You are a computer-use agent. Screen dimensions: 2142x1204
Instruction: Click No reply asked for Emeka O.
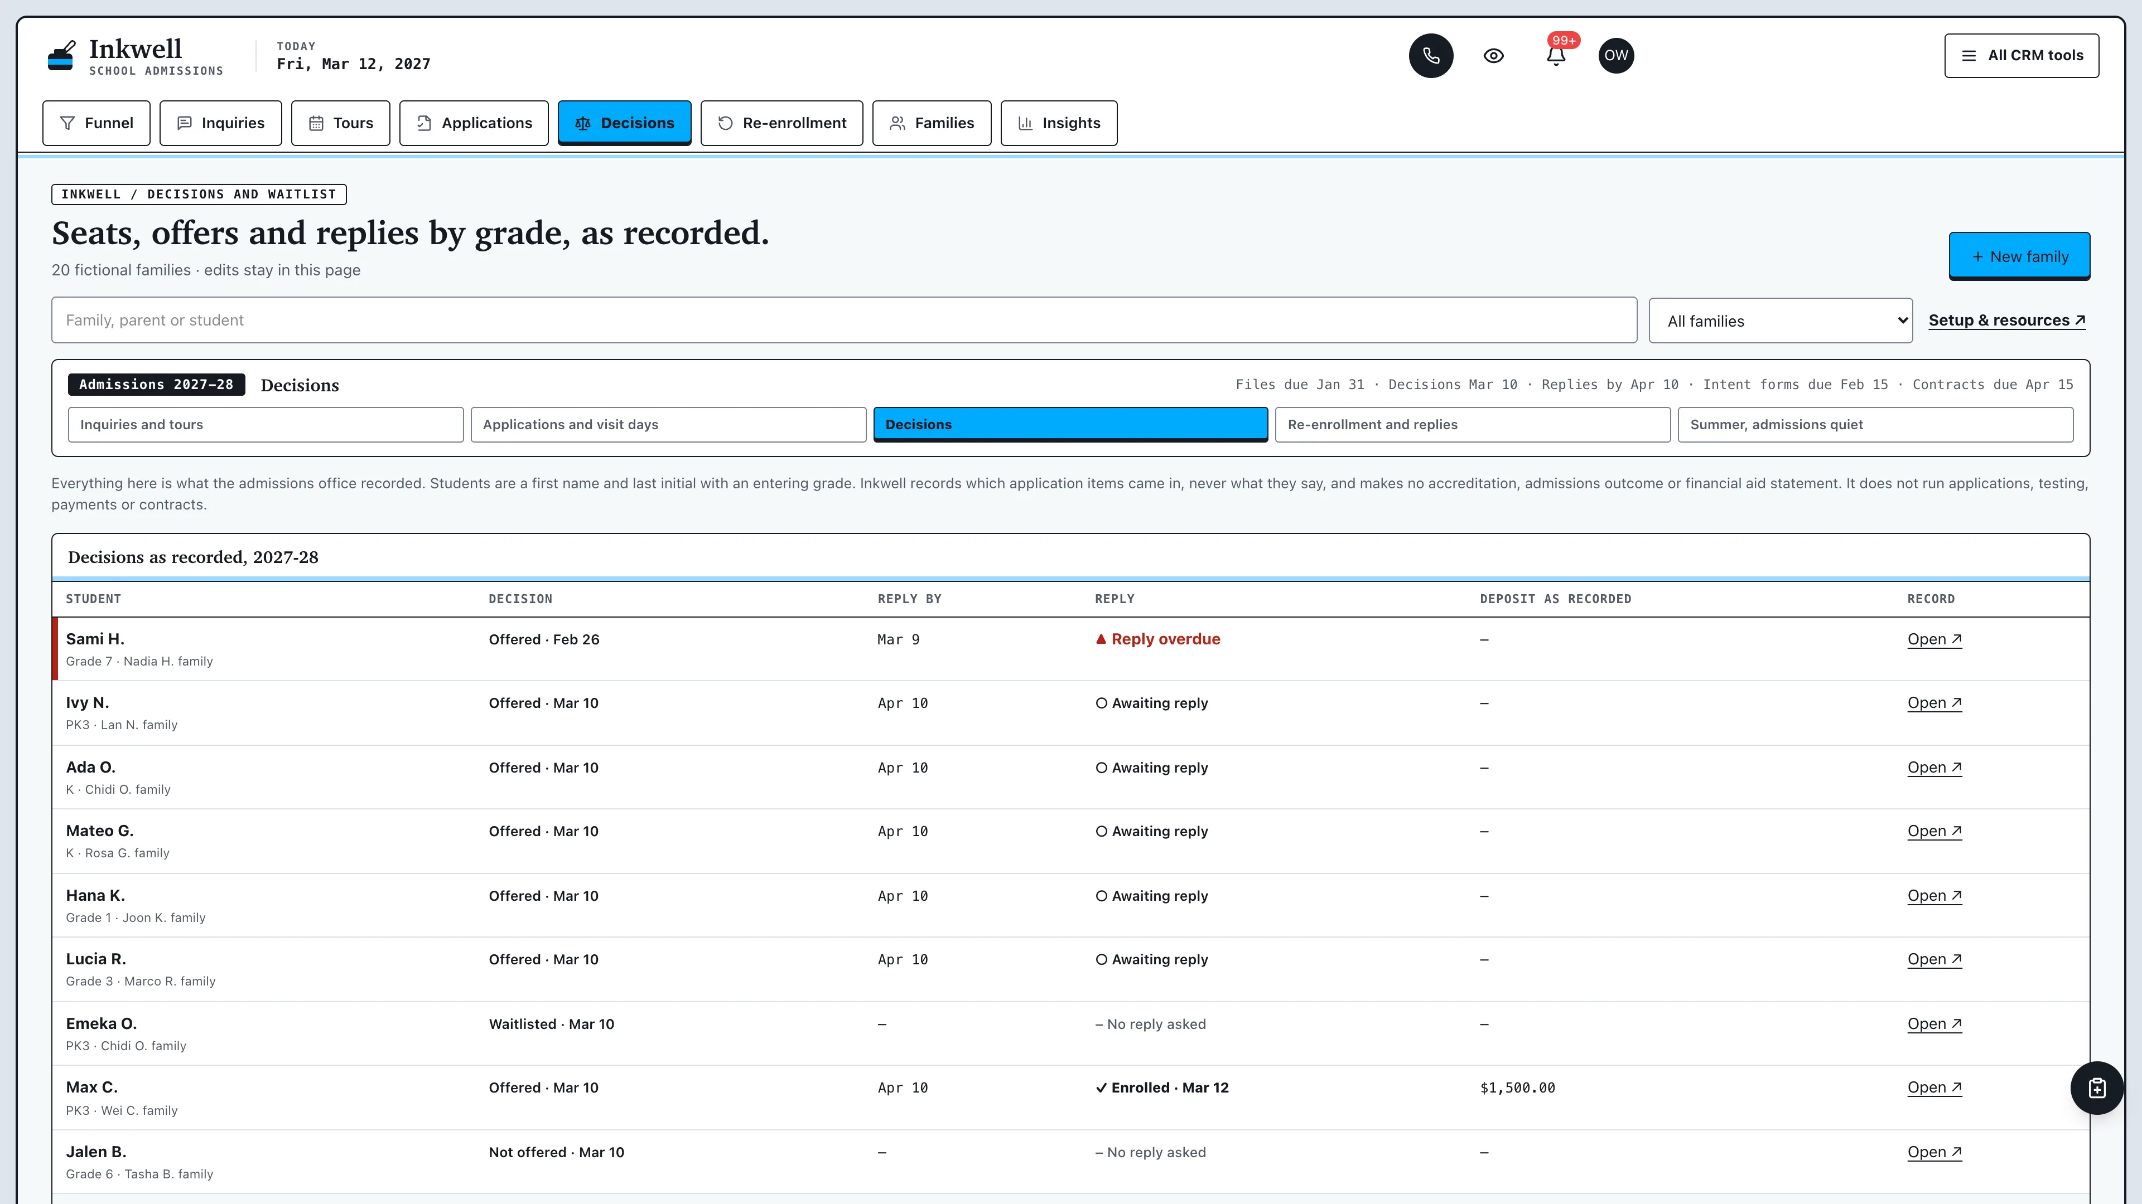click(x=1150, y=1024)
